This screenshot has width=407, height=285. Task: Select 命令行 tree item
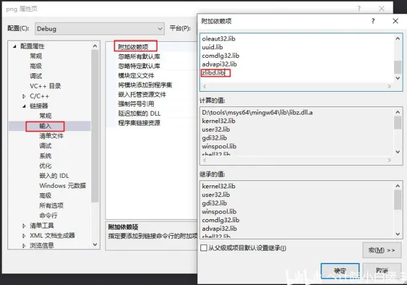49,215
